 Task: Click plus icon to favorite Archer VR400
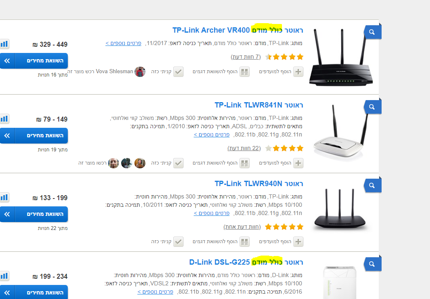point(298,72)
